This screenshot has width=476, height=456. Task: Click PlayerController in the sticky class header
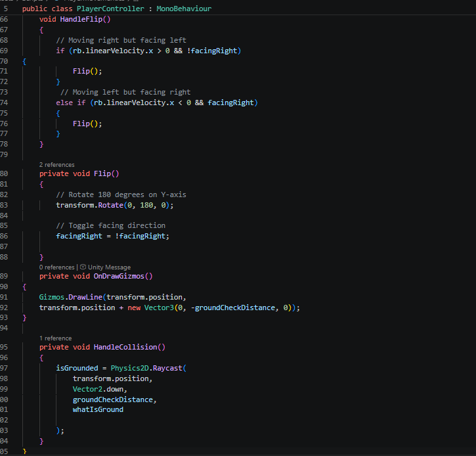[x=110, y=9]
